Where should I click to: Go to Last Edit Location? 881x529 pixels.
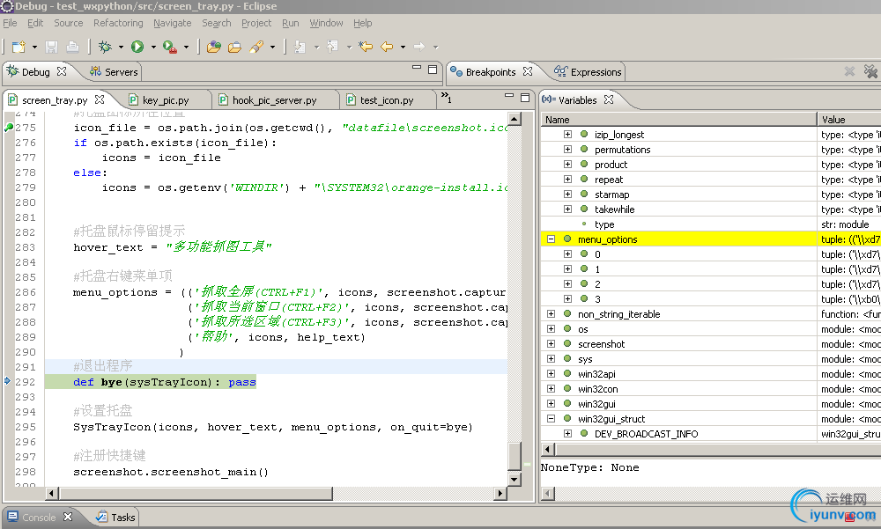[366, 47]
